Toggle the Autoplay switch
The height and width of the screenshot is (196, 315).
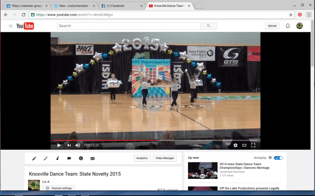coord(279,158)
